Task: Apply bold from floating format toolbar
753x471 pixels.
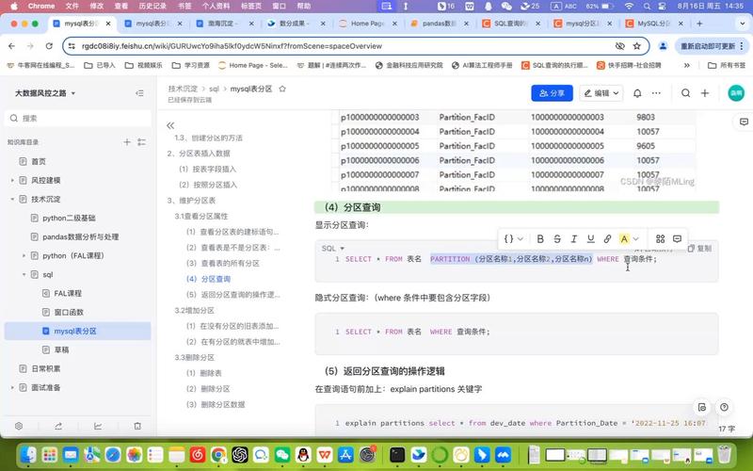Action: [540, 239]
